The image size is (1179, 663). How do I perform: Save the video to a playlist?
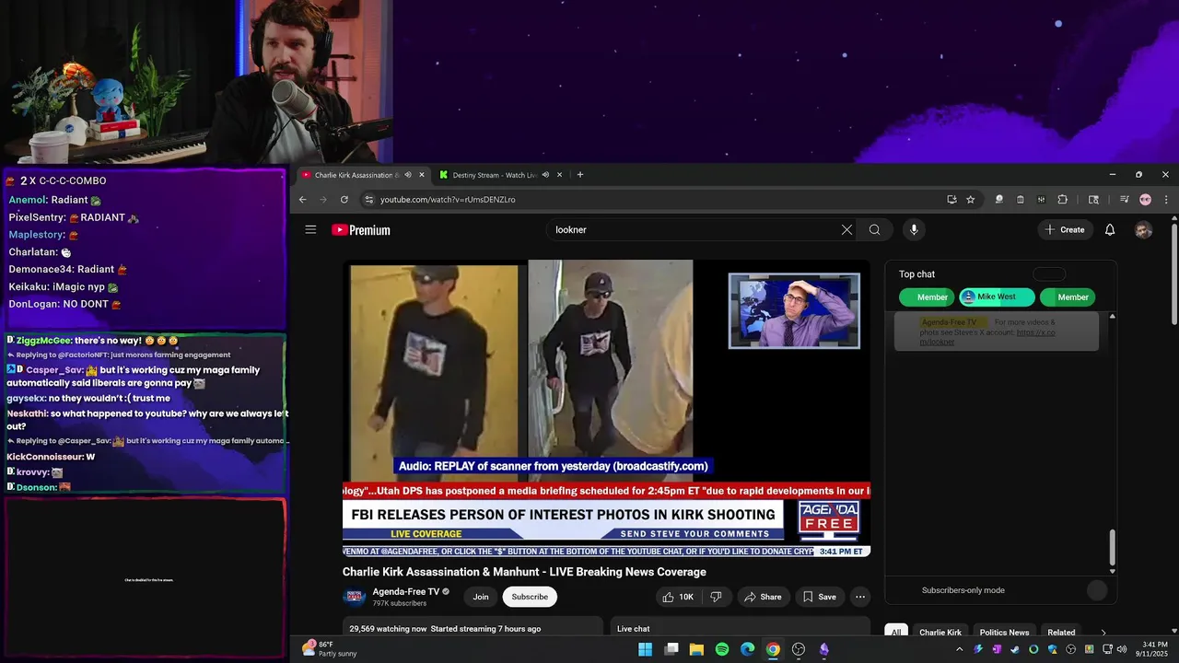(819, 597)
